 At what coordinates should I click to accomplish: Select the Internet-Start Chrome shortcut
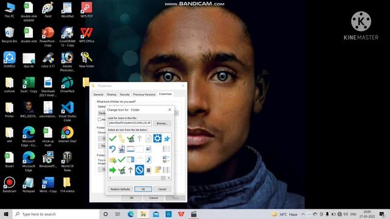pos(67,134)
